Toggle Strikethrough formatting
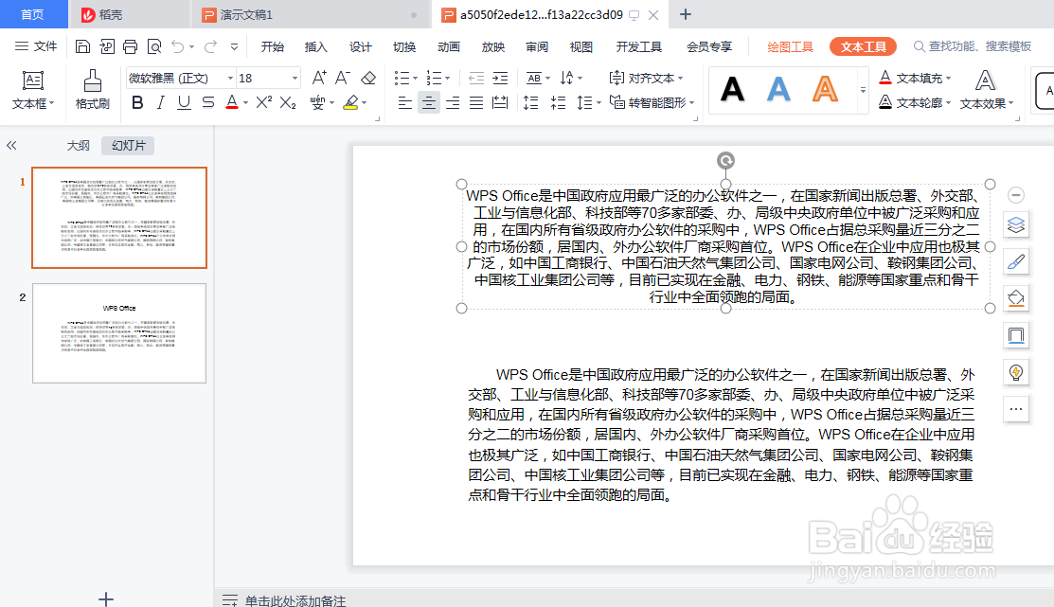This screenshot has height=607, width=1054. [207, 103]
